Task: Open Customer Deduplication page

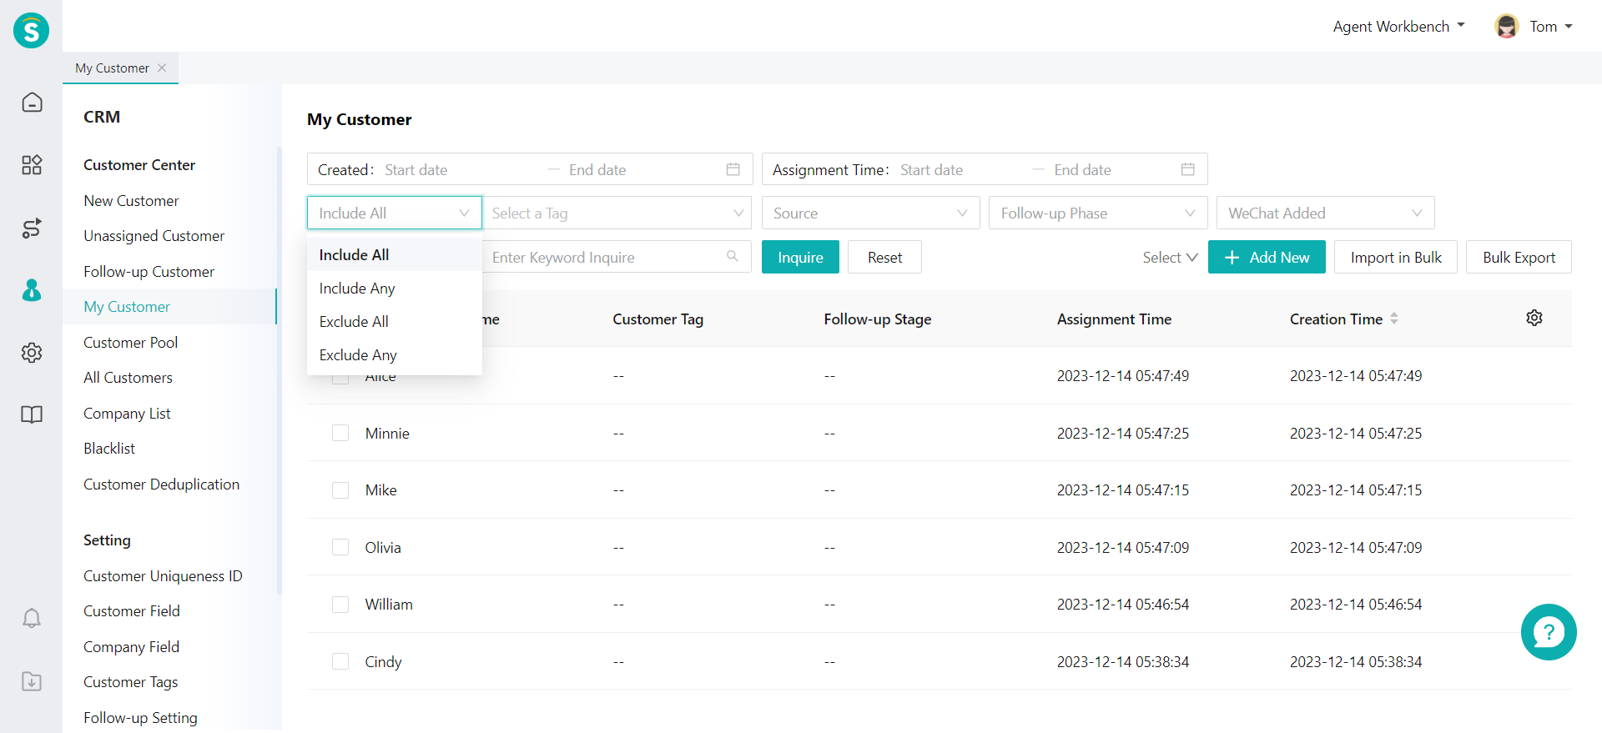Action: coord(161,484)
